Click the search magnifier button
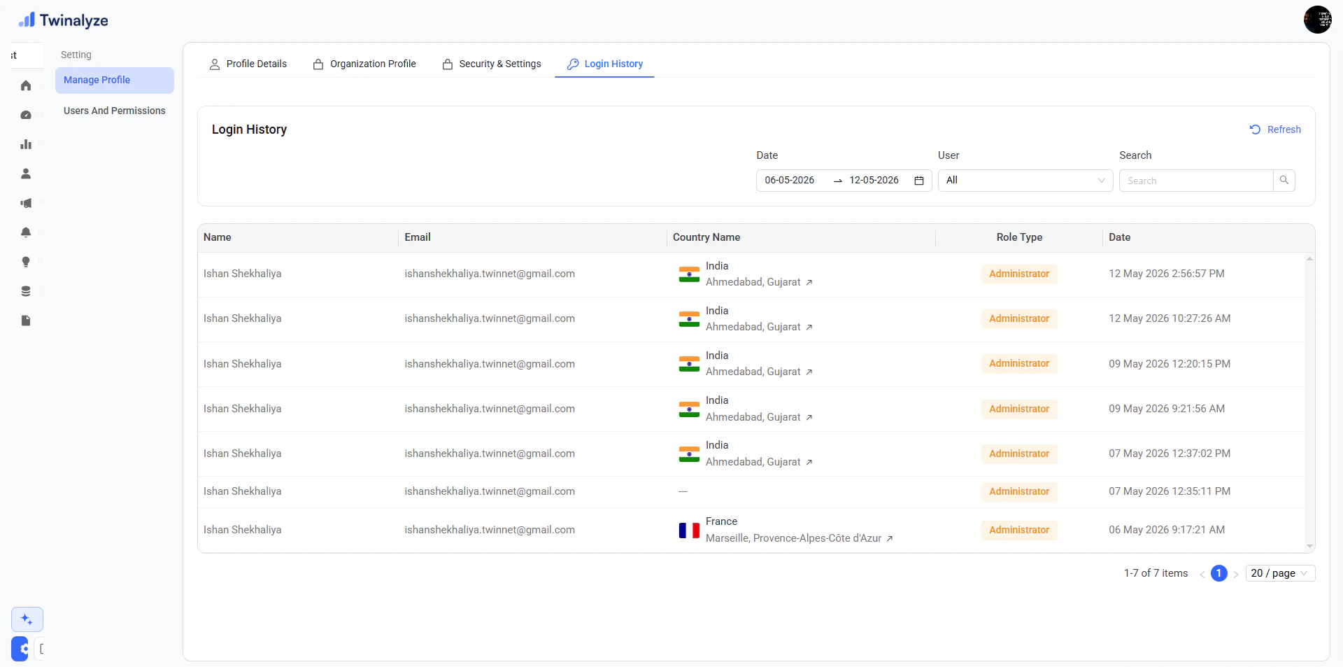Image resolution: width=1343 pixels, height=667 pixels. click(x=1284, y=181)
